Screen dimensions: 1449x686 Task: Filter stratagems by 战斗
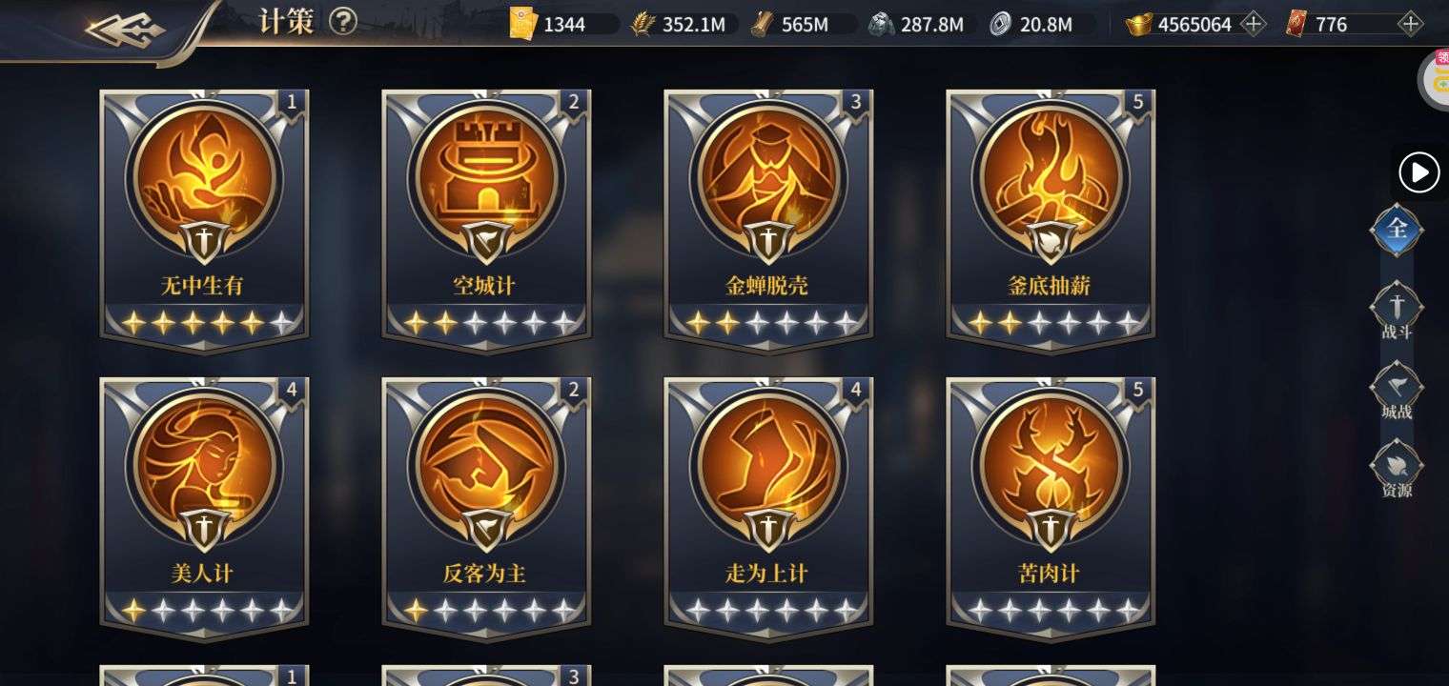click(1397, 312)
